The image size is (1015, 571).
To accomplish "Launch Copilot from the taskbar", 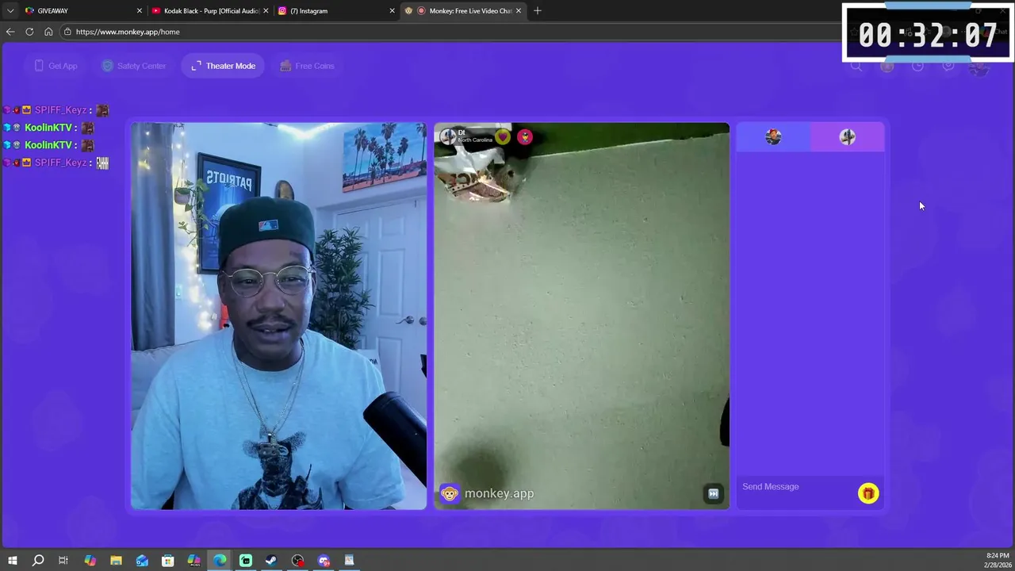I will (x=90, y=561).
